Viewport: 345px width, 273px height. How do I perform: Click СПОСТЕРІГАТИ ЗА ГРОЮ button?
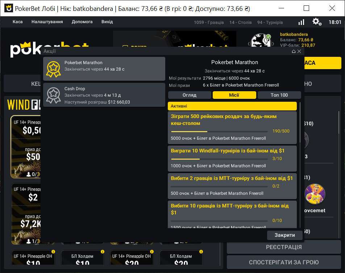284,262
